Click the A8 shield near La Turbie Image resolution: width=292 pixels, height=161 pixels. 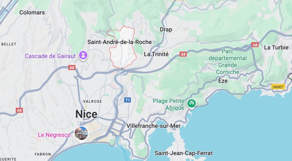(x=255, y=45)
